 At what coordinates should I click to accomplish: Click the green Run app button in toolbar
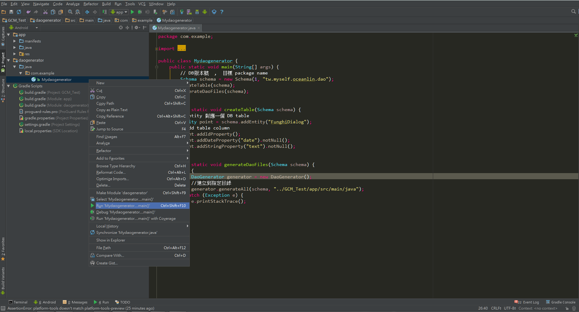[x=132, y=12]
